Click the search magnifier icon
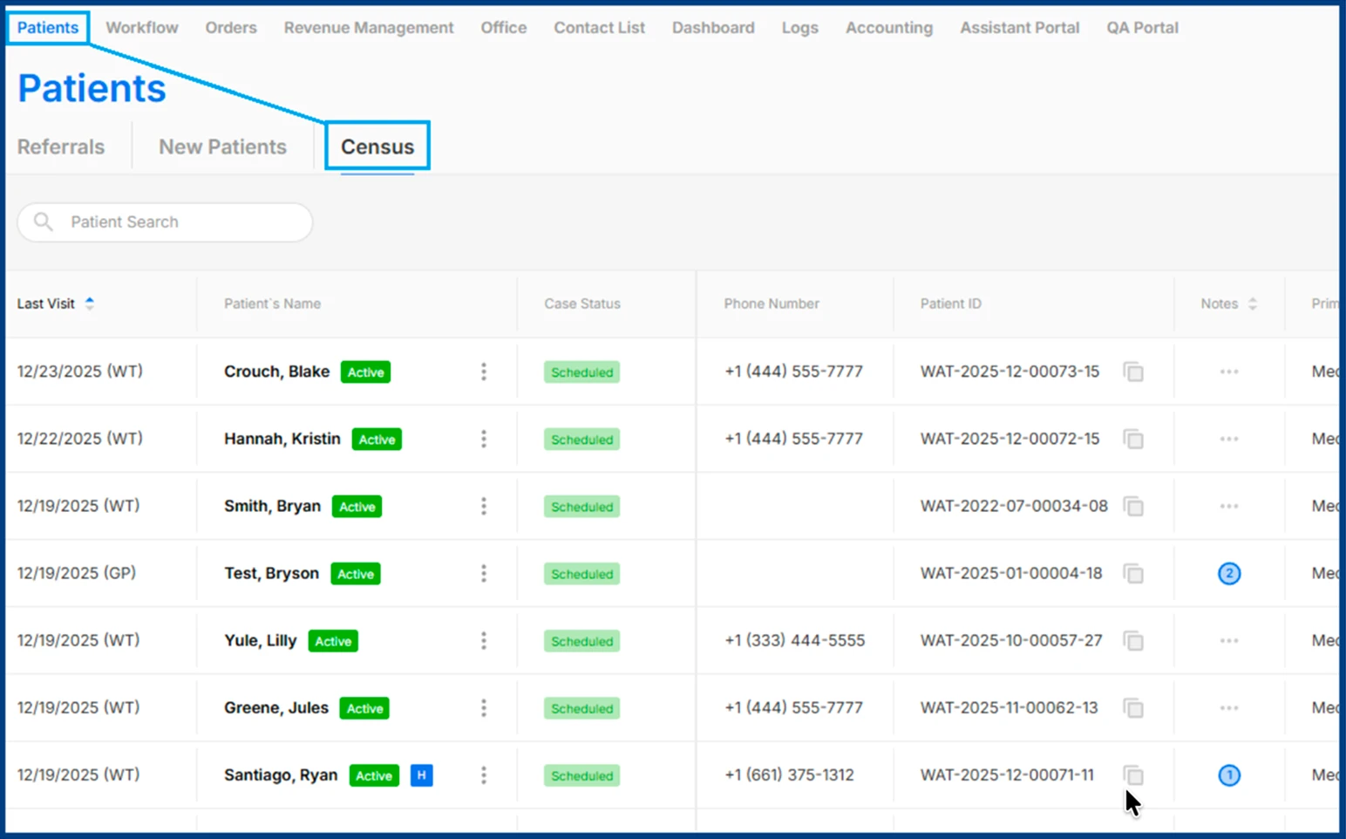This screenshot has height=839, width=1346. pos(44,222)
